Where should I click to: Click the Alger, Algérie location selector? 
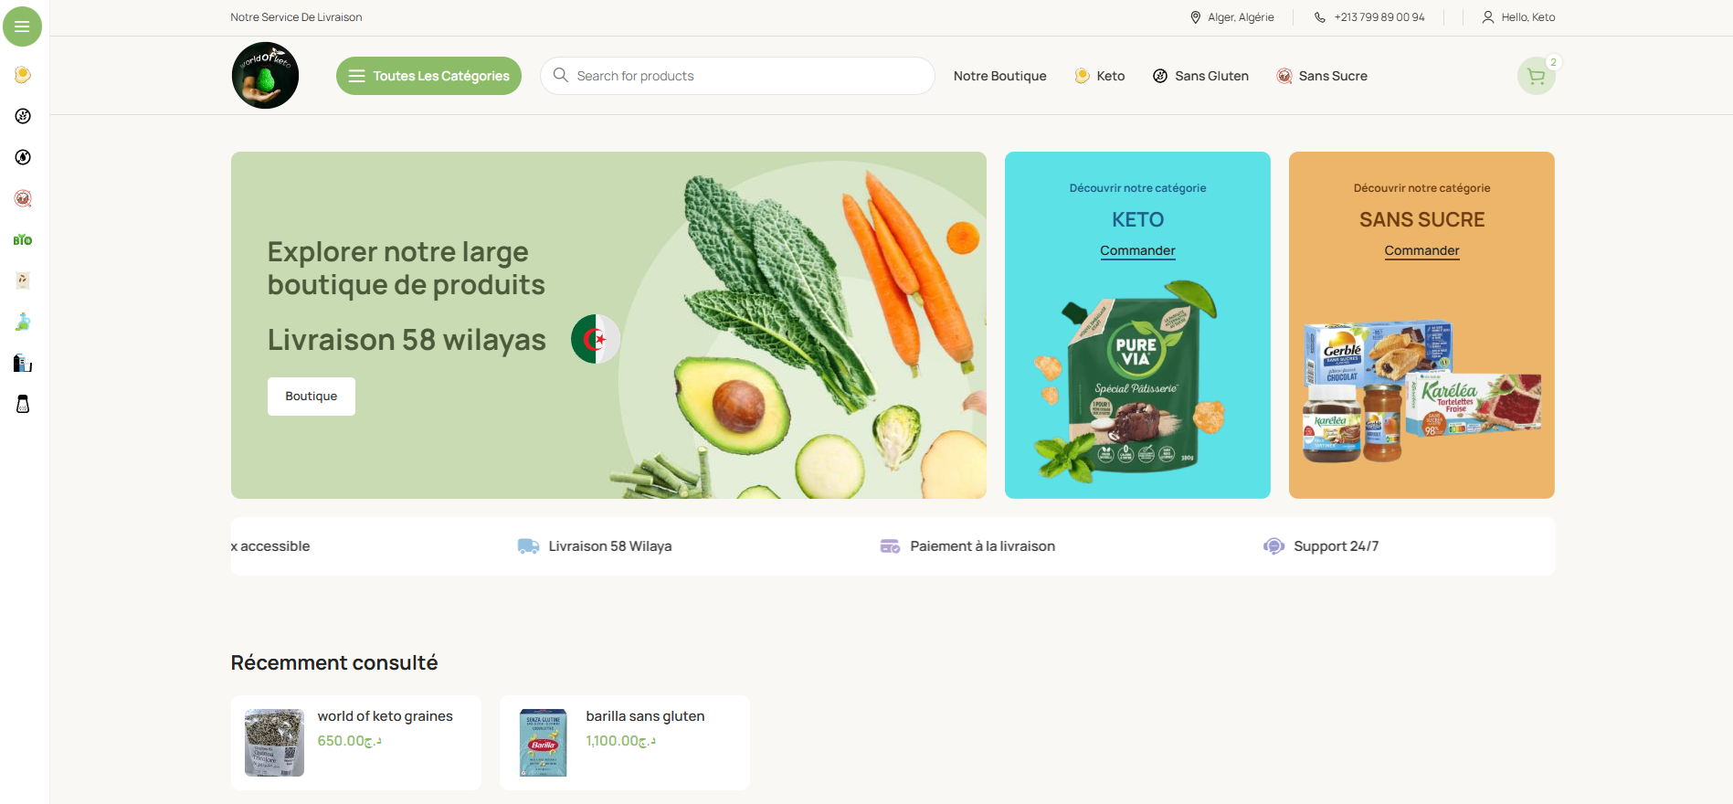click(1231, 17)
